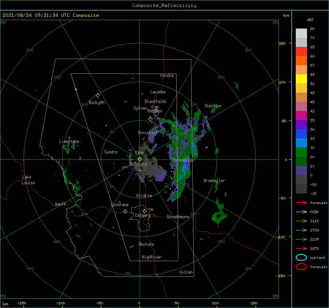
Task: Click the orange 111V arrow legend icon
Action: click(x=301, y=221)
